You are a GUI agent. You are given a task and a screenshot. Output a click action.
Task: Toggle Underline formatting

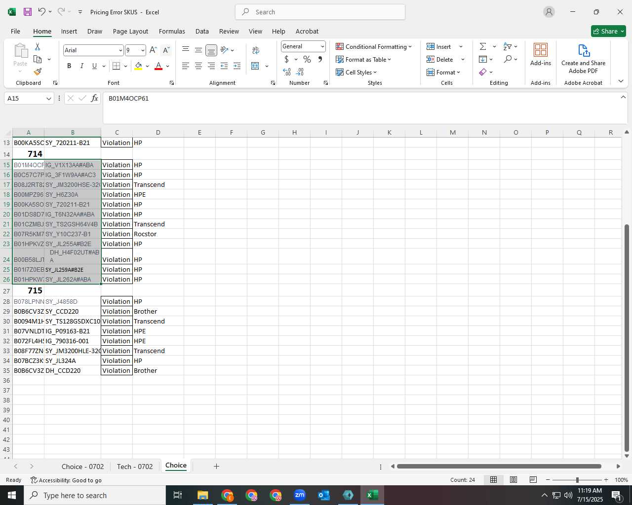(94, 66)
